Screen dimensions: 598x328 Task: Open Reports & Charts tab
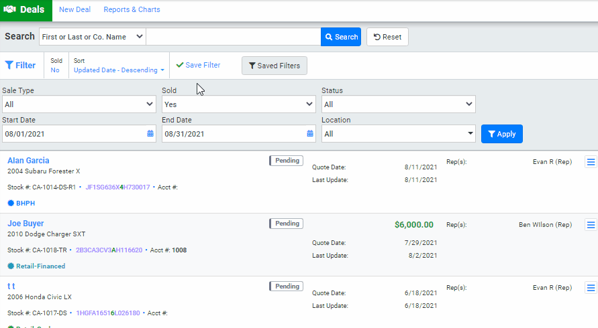[x=132, y=10]
